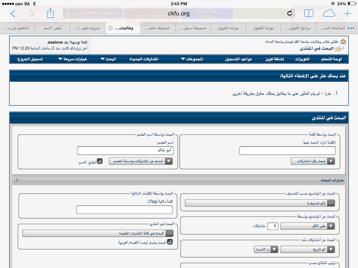358x268 pixels.
Task: Open لوحة التحكم from navigation bar
Action: 331,59
